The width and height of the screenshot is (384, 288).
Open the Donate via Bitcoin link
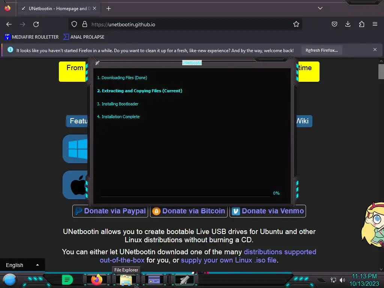[189, 211]
